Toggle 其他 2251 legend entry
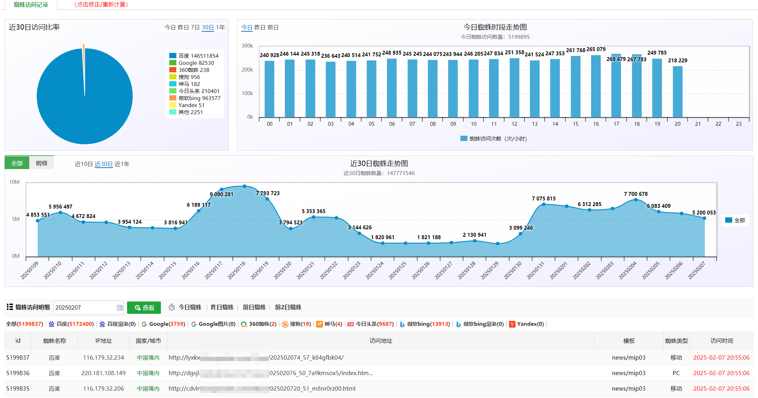This screenshot has height=398, width=758. [x=186, y=112]
